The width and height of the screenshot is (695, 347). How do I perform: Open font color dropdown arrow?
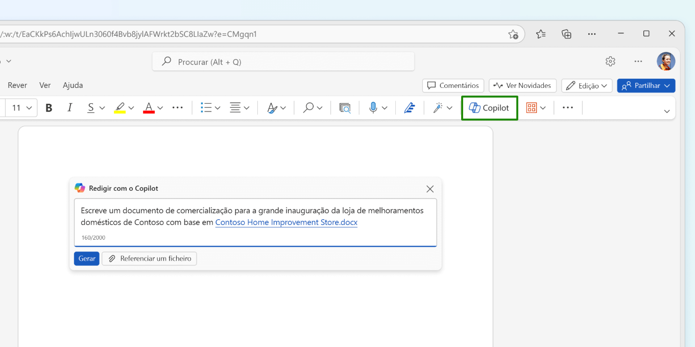click(160, 108)
